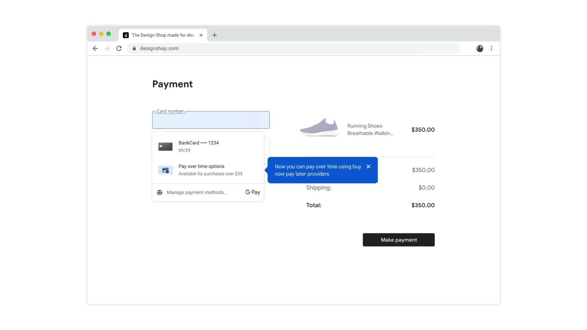Click the Running Shoes product thumbnail

[x=319, y=127]
